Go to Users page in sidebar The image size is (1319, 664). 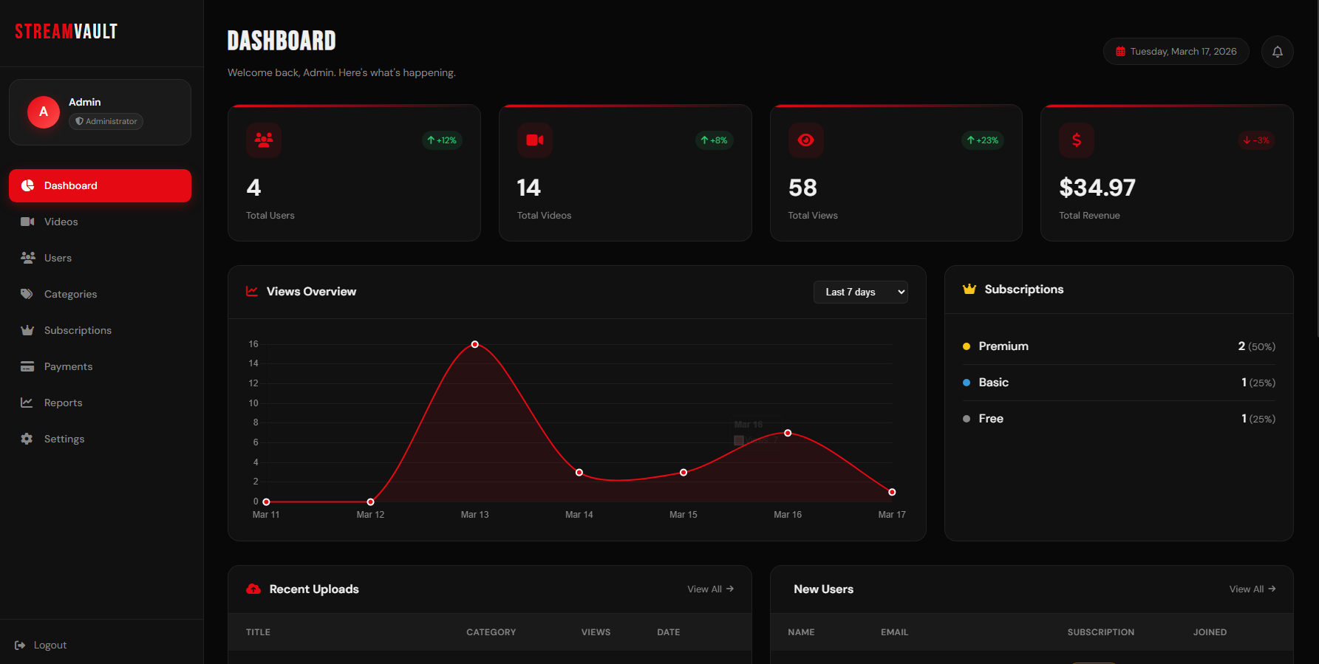pyautogui.click(x=58, y=258)
